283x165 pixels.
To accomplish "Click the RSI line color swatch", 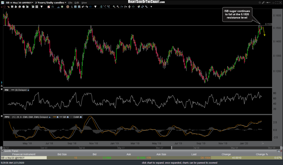I will [13, 89].
